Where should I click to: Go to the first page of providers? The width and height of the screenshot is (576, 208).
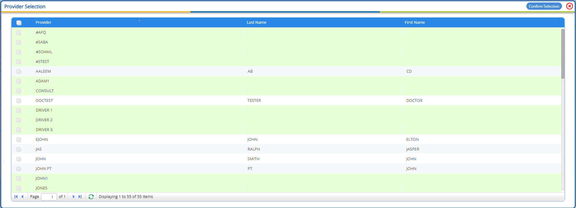[16, 197]
